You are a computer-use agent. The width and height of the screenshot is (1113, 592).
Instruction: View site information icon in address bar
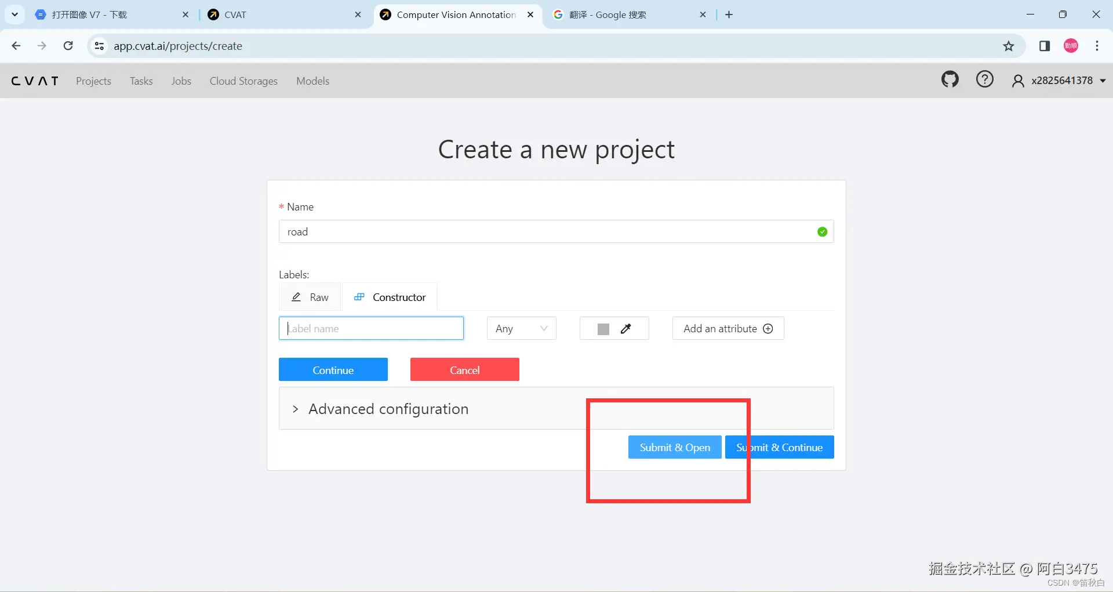tap(100, 46)
